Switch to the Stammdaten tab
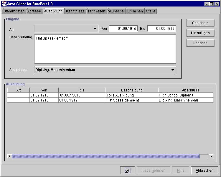 point(14,11)
